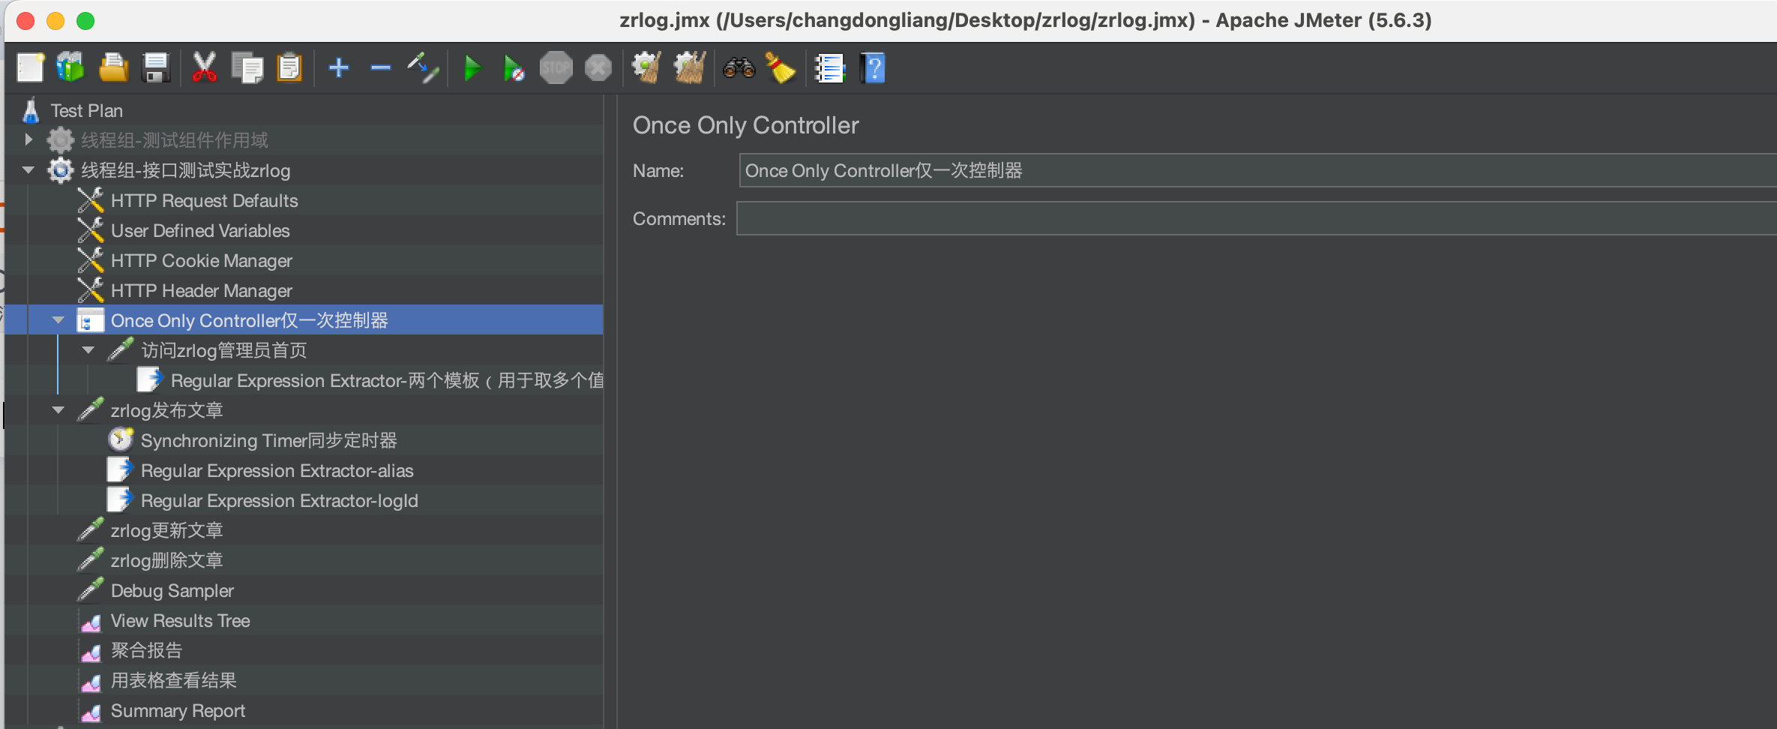Click the Name input field

(x=1257, y=170)
